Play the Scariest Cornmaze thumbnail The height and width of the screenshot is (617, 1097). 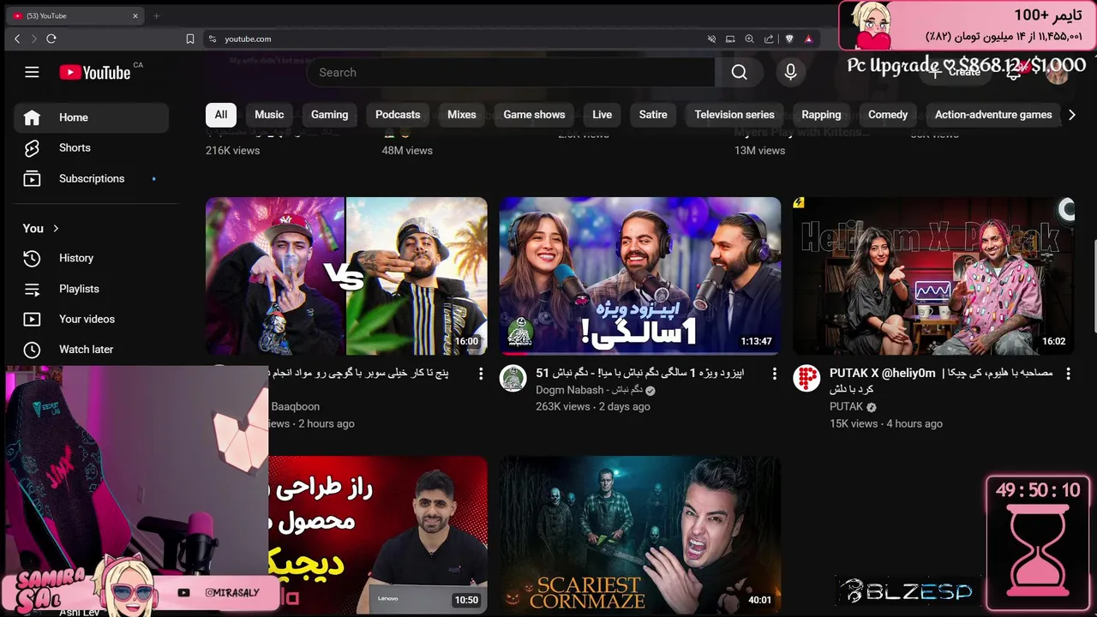(x=640, y=535)
